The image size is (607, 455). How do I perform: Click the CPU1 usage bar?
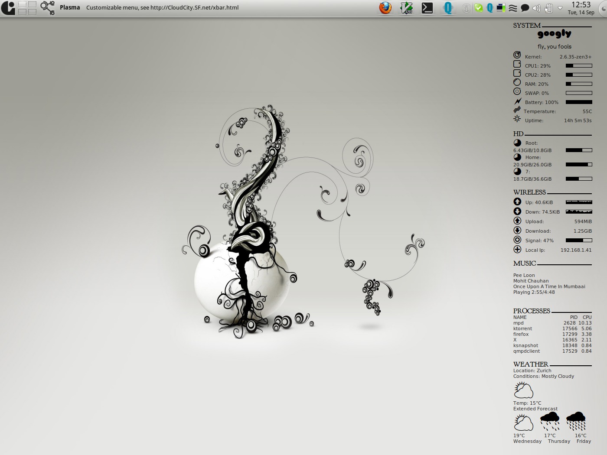(x=579, y=66)
